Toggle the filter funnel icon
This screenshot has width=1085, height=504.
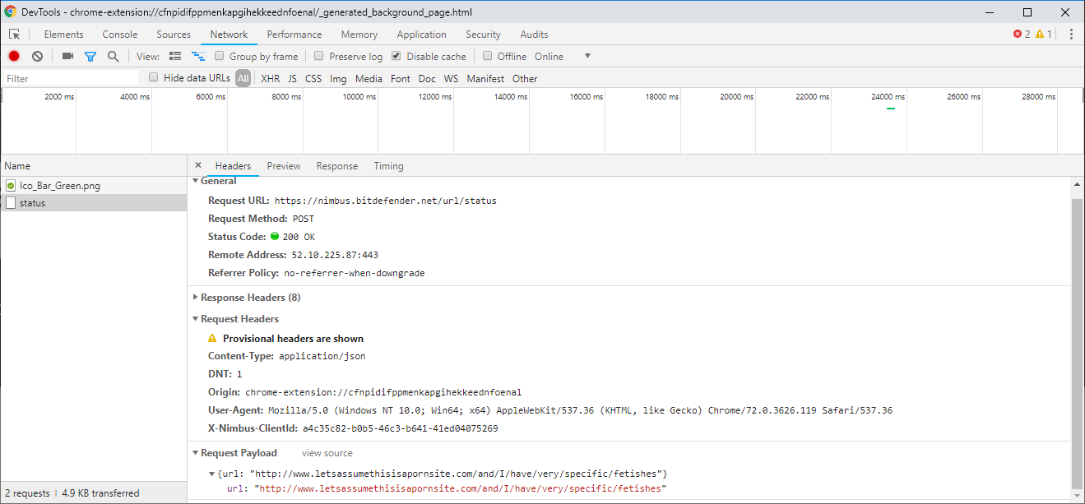90,56
